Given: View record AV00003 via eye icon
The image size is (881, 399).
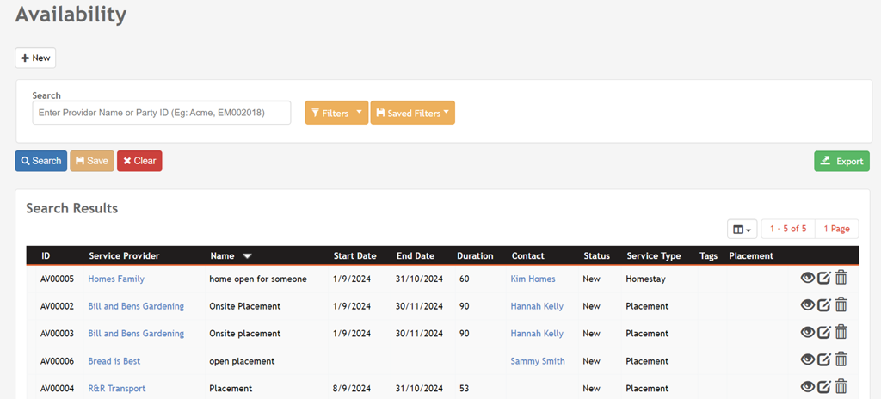Looking at the screenshot, I should pos(807,332).
